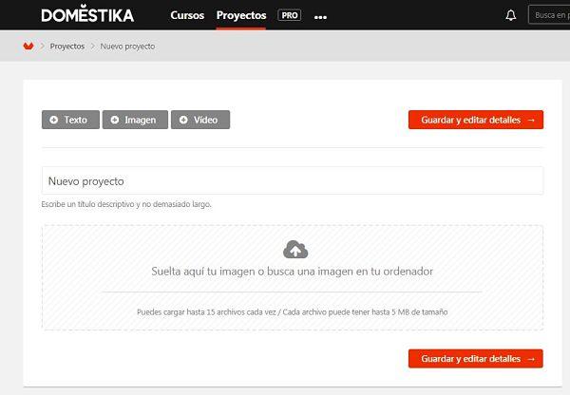Click the top Guardar y editar detalles button
The height and width of the screenshot is (395, 570).
point(476,120)
